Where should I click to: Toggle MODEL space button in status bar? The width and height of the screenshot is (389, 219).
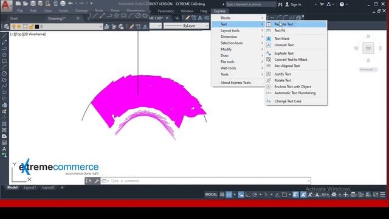(211, 195)
